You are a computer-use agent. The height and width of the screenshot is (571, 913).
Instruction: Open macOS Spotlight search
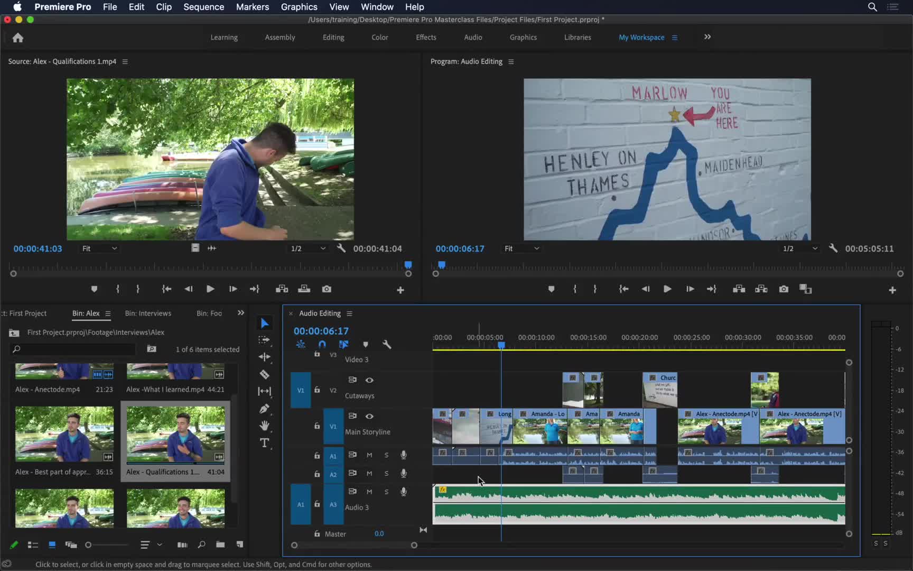point(872,7)
